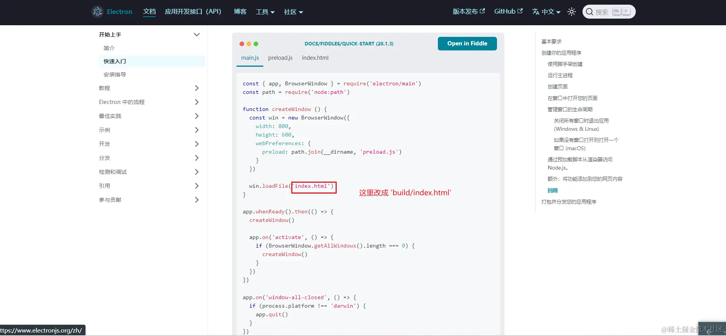Click the translate language icon

tap(535, 12)
